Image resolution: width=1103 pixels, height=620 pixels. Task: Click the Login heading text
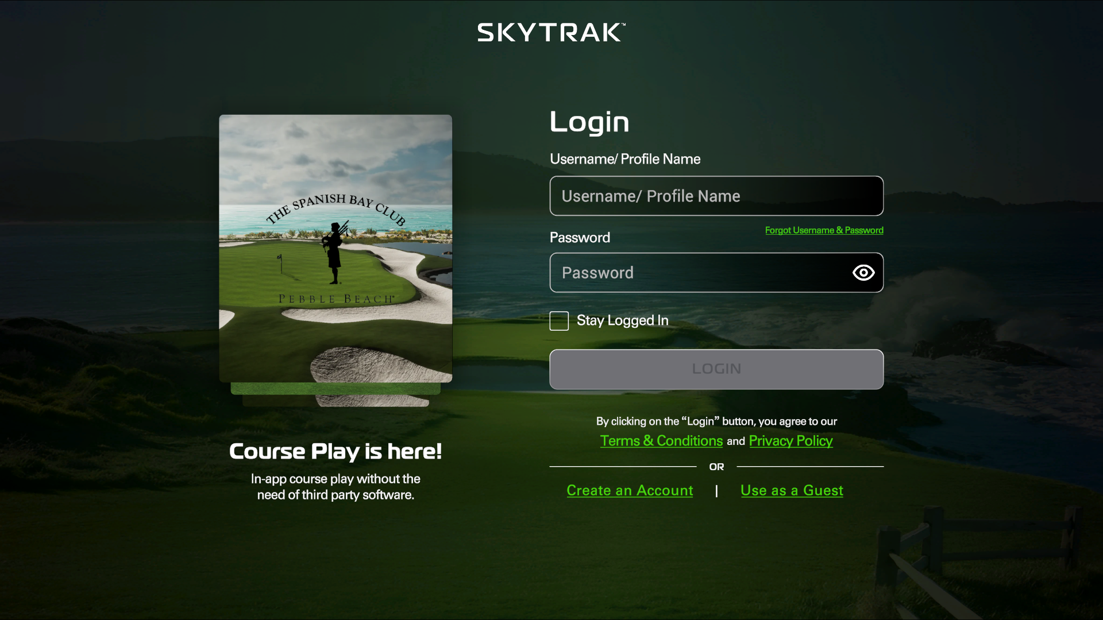coord(589,122)
